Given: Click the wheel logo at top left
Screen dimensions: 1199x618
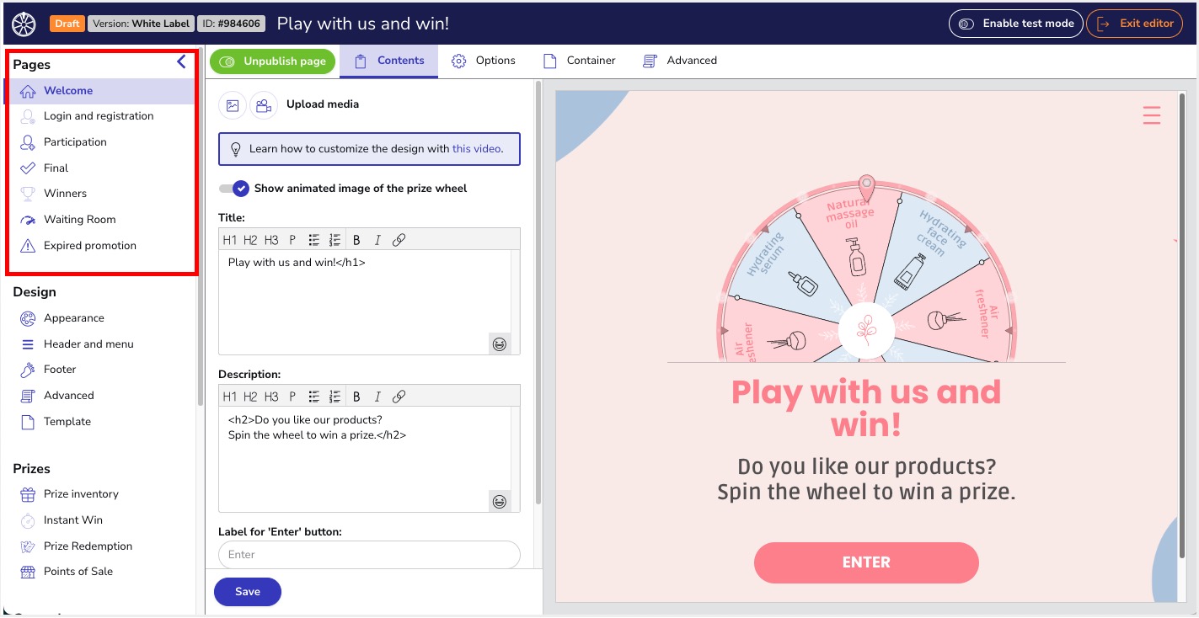Looking at the screenshot, I should 24,24.
